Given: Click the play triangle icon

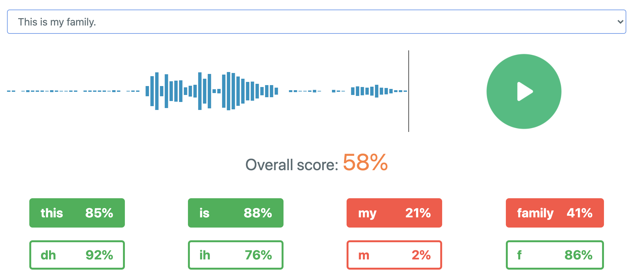Looking at the screenshot, I should click(x=525, y=91).
